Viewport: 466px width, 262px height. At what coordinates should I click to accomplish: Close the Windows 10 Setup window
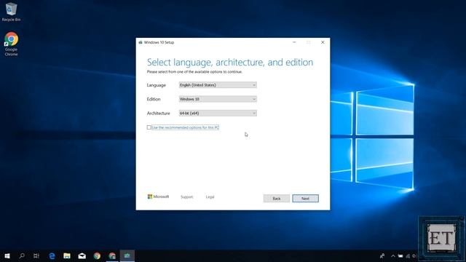coord(323,42)
